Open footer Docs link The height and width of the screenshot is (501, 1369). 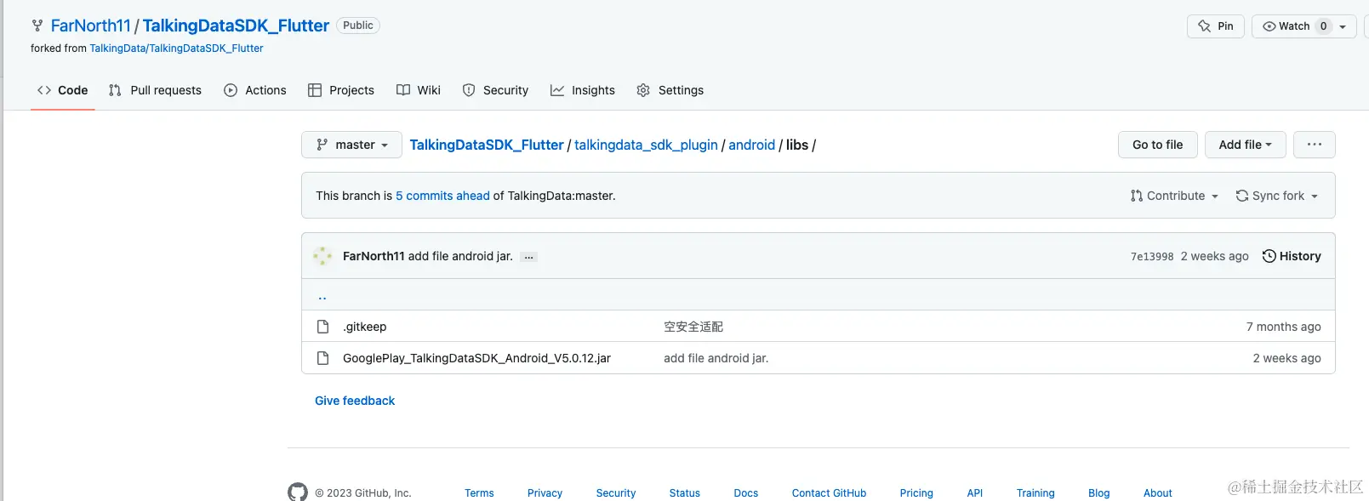[746, 492]
